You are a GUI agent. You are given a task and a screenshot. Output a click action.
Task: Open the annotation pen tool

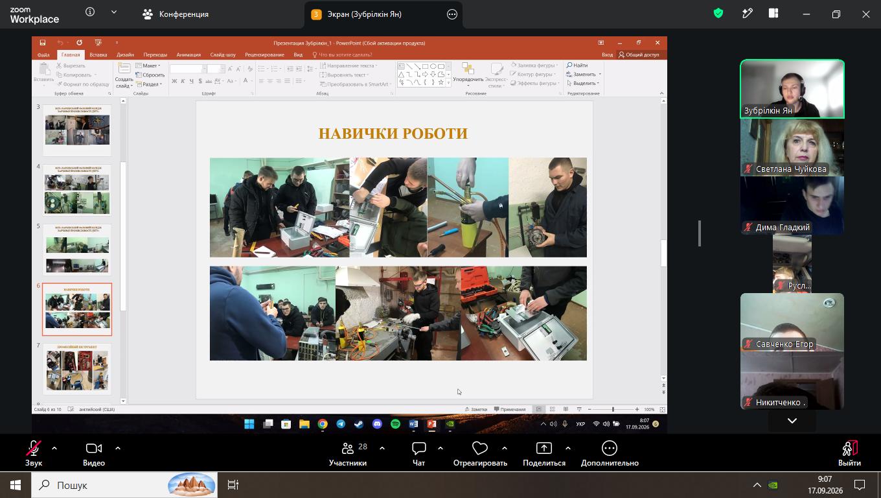click(748, 13)
